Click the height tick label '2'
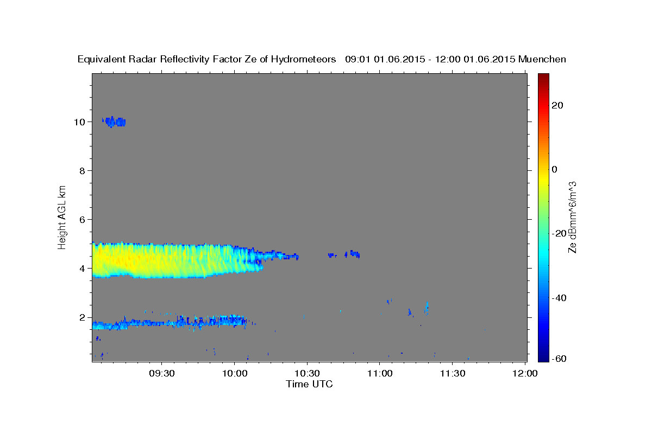This screenshot has width=652, height=434. (83, 317)
